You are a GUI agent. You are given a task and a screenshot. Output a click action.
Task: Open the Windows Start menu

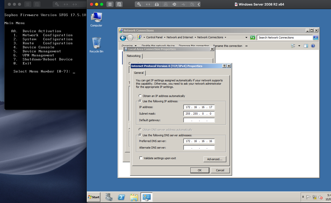tap(94, 197)
